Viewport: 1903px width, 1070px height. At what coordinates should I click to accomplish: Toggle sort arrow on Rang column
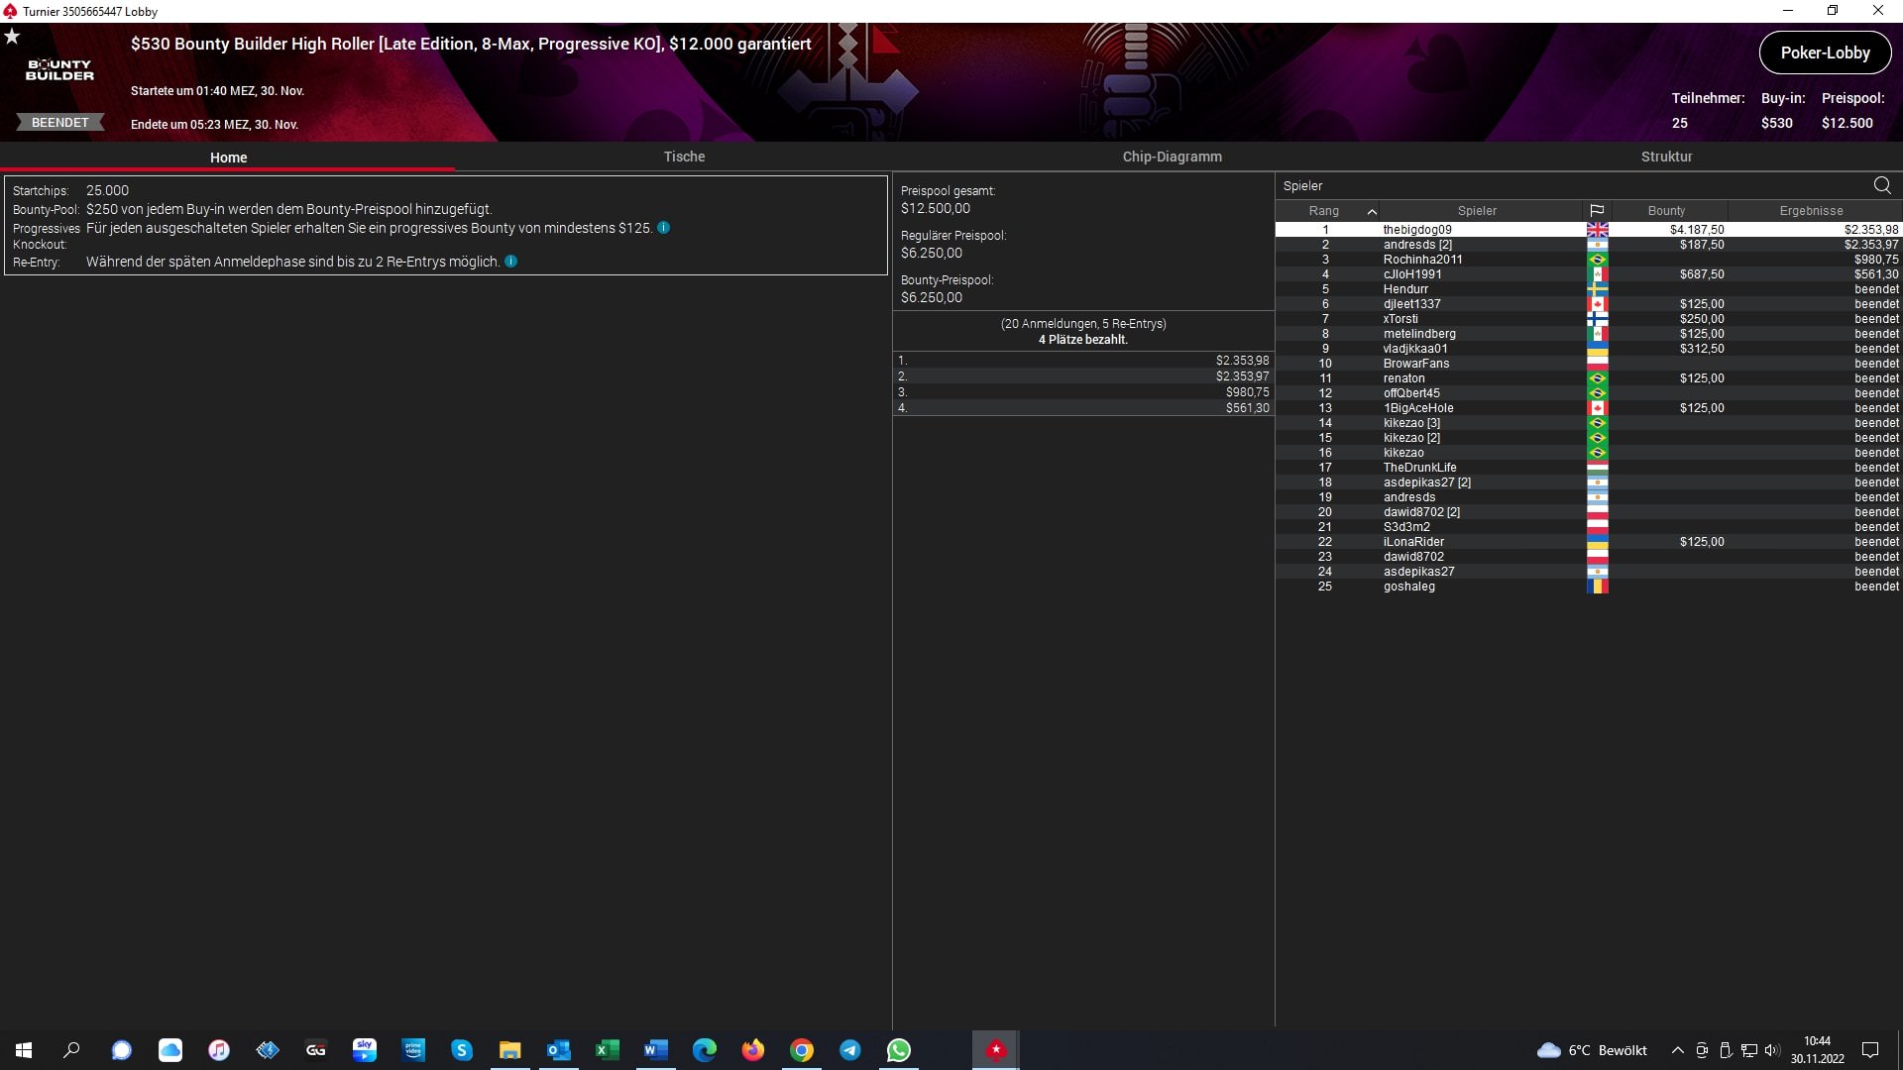click(1372, 211)
